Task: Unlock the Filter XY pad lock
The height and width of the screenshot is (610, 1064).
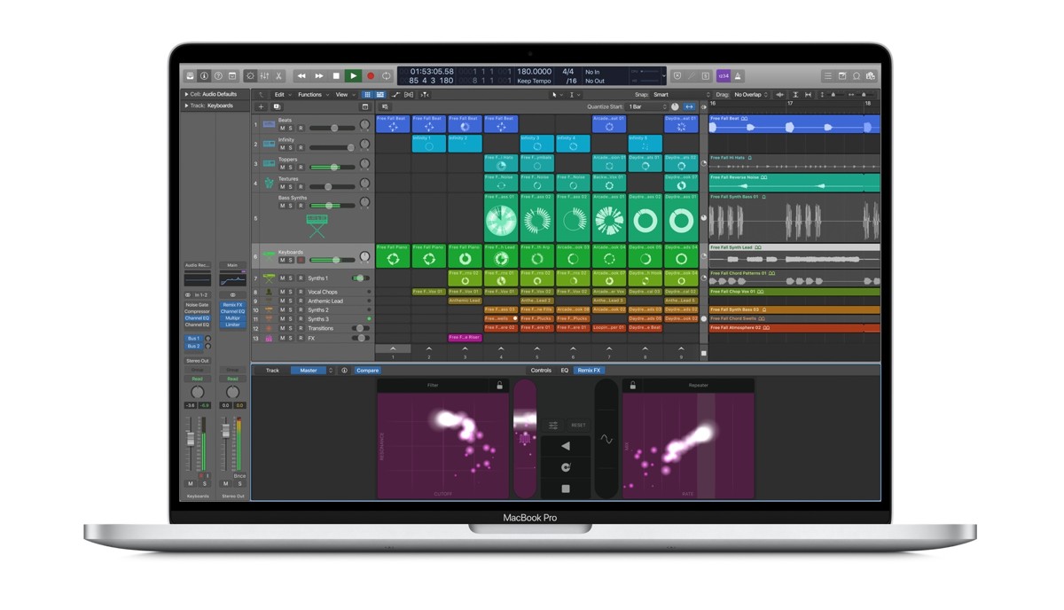Action: pyautogui.click(x=499, y=386)
